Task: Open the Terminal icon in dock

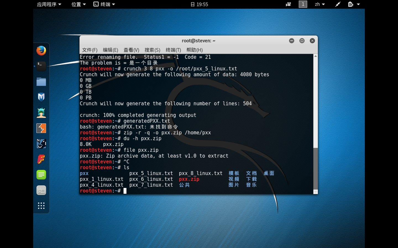Action: coord(41,66)
